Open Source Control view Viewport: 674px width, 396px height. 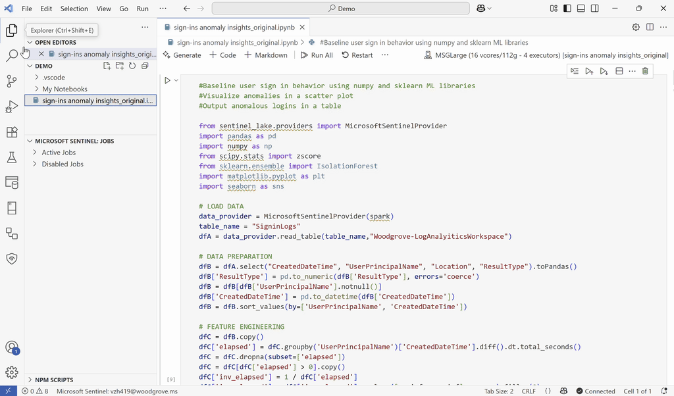coord(12,81)
